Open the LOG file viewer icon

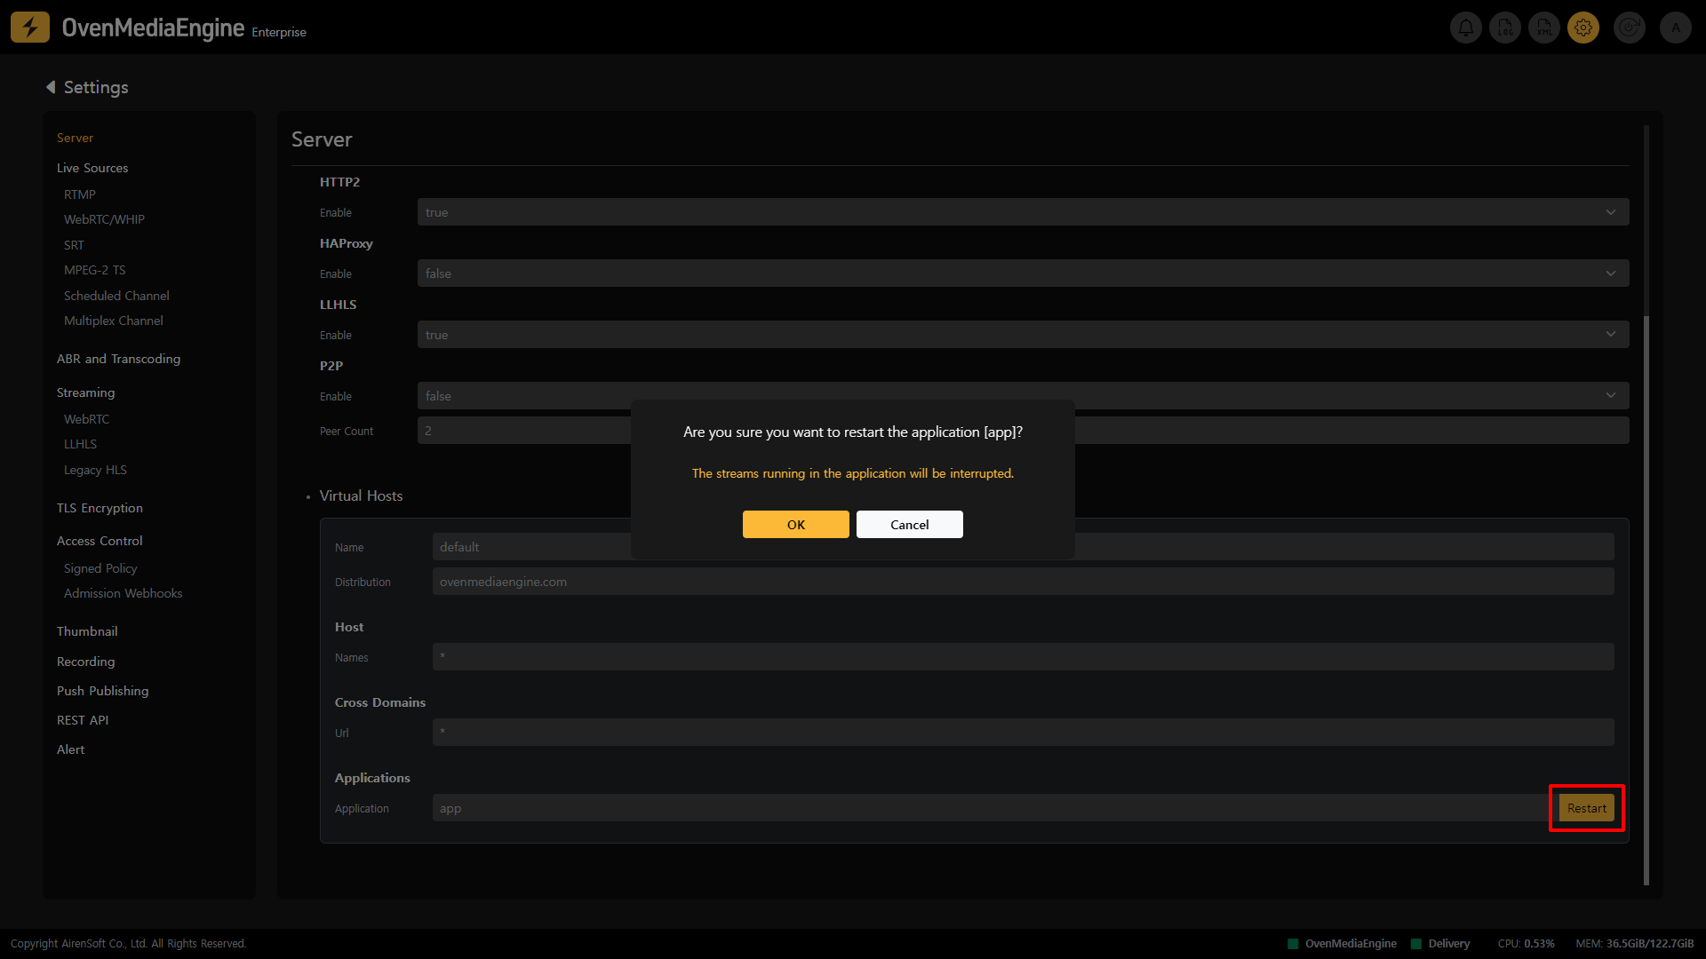click(x=1504, y=28)
